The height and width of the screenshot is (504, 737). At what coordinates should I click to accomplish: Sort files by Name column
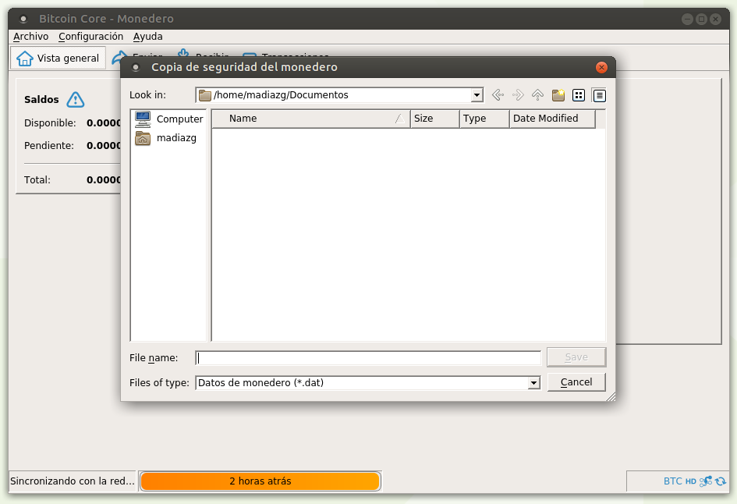pos(310,119)
